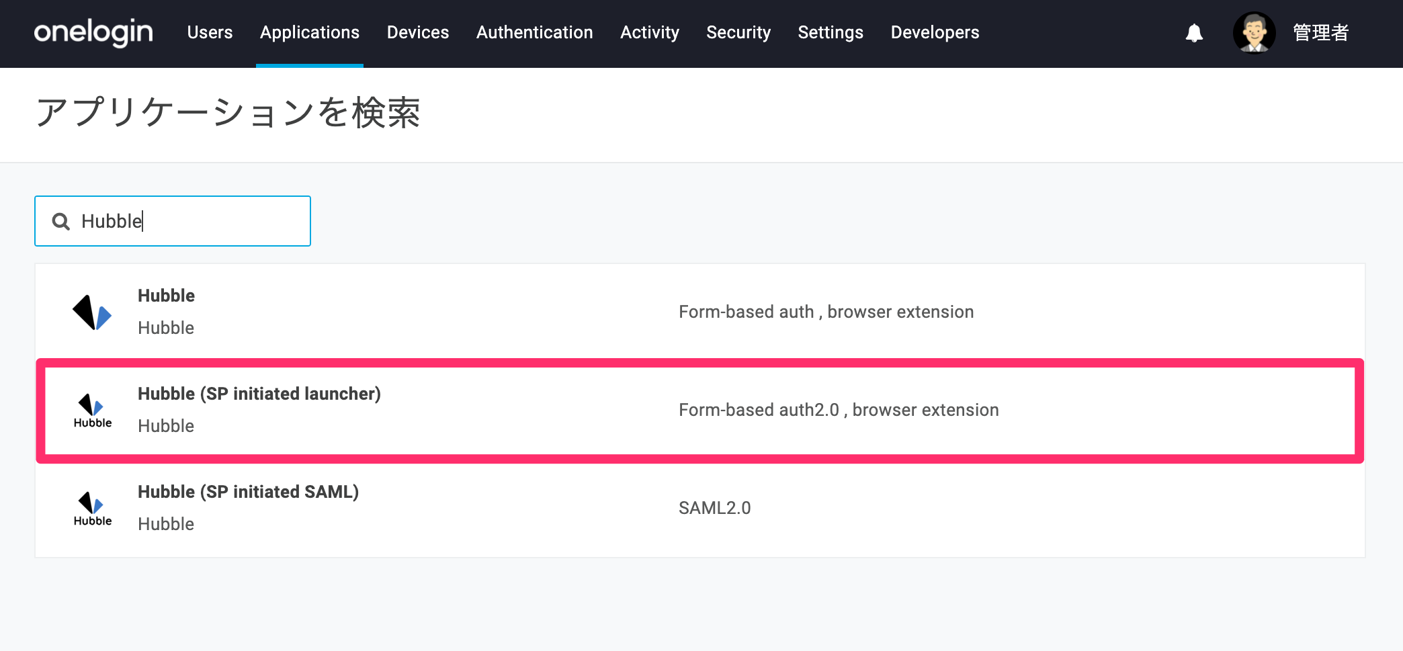The height and width of the screenshot is (651, 1403).
Task: Click the Hubble SP initiated launcher logo
Action: click(93, 410)
